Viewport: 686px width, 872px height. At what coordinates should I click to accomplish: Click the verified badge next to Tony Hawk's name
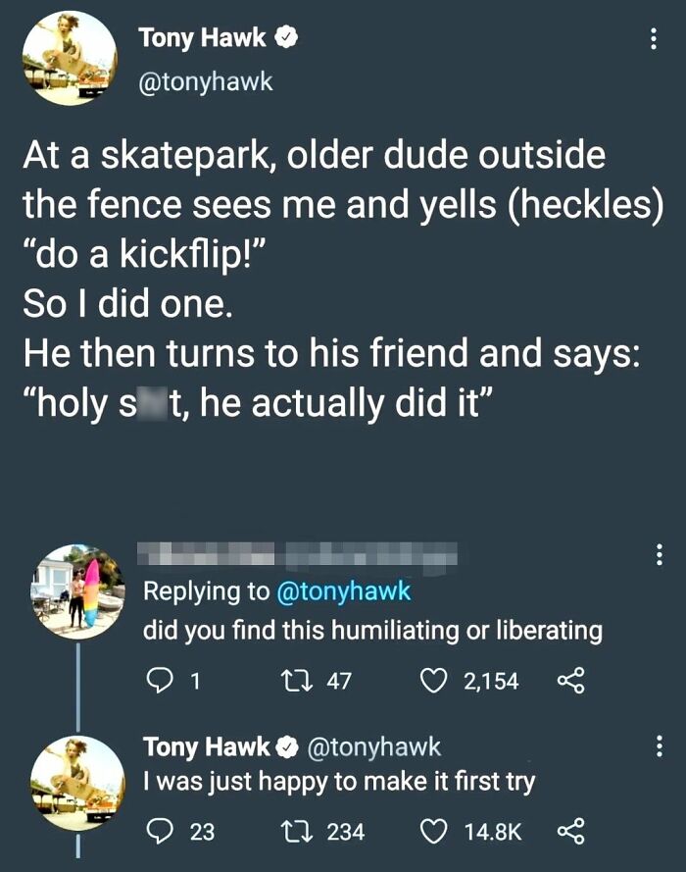(x=287, y=37)
